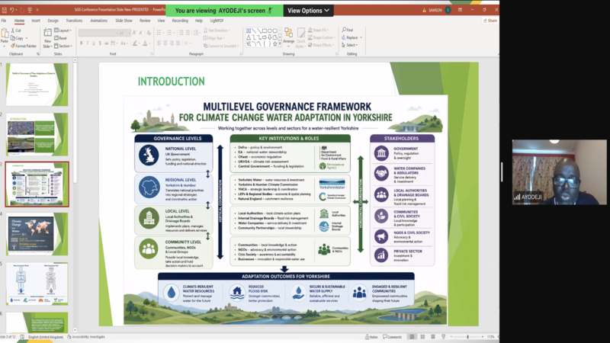The height and width of the screenshot is (343, 610).
Task: Insert a New Slide
Action: (x=47, y=38)
